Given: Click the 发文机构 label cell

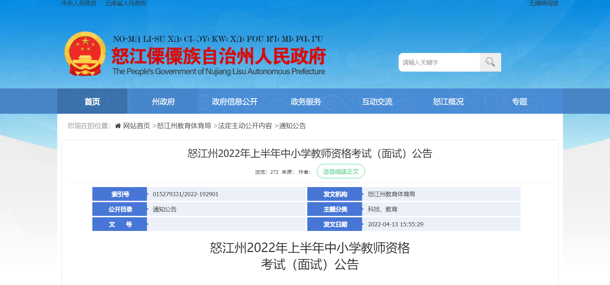Looking at the screenshot, I should pyautogui.click(x=335, y=194).
